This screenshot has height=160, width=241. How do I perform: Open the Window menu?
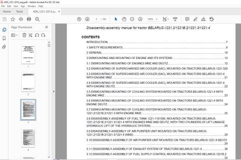click(31, 6)
